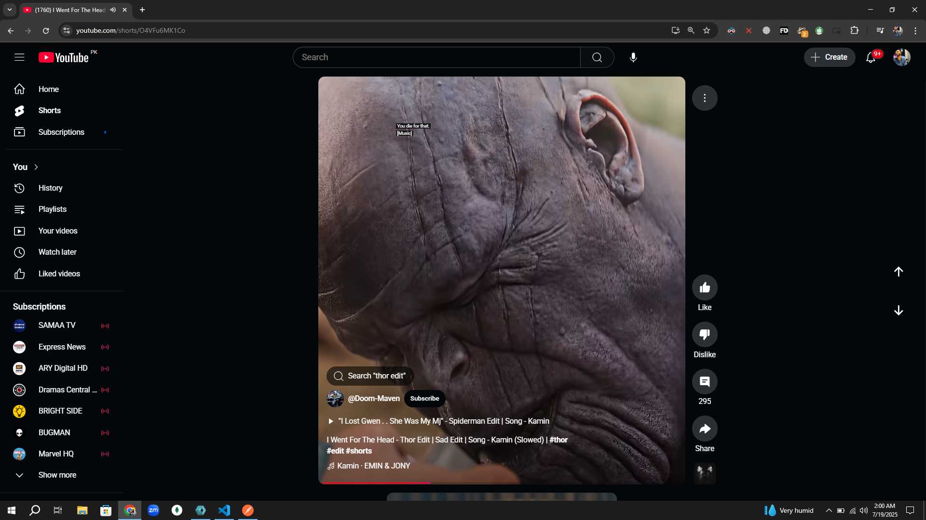Mute the tab via speaker icon
This screenshot has width=926, height=520.
(x=113, y=10)
